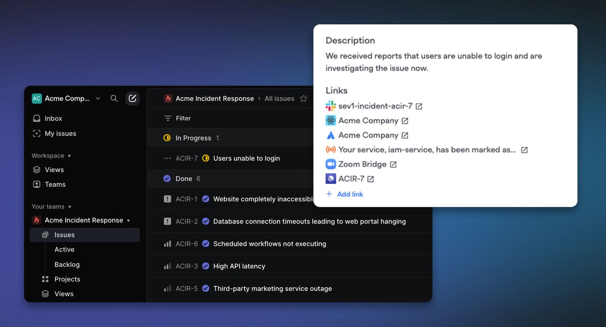Open issue Users unable to login

(246, 158)
